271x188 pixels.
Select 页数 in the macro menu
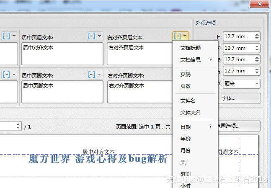pos(185,86)
